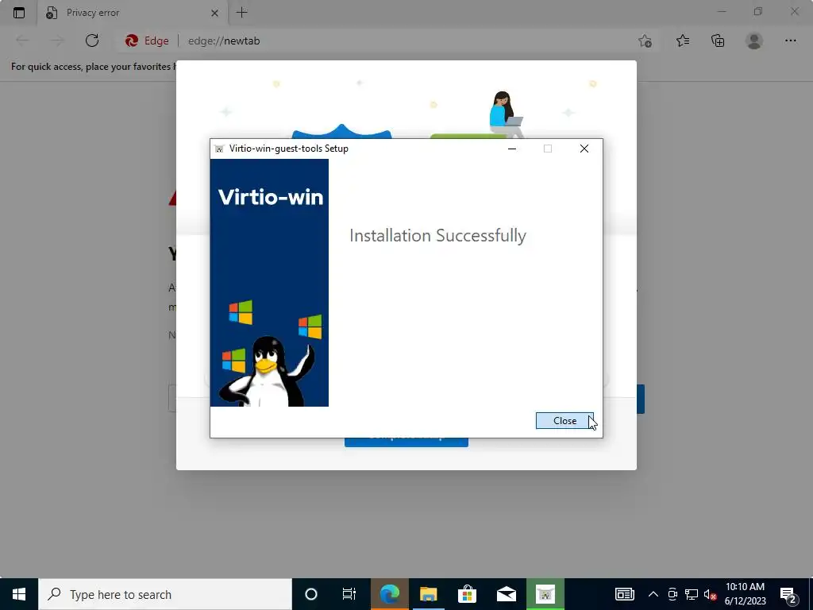Close the Privacy error tab
This screenshot has width=813, height=610.
pyautogui.click(x=214, y=13)
